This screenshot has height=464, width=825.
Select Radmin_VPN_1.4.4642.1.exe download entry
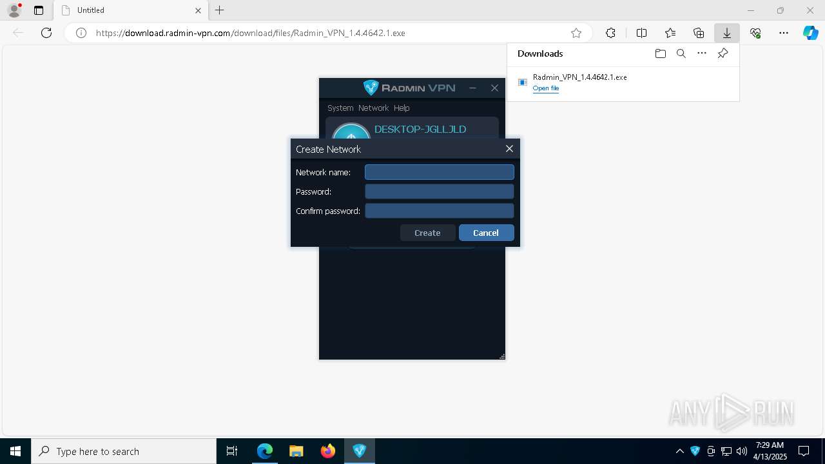(623, 82)
